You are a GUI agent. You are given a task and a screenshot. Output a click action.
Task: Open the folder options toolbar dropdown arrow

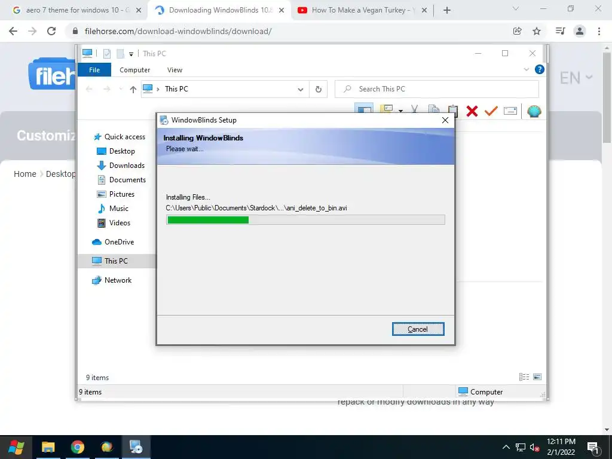pos(400,111)
